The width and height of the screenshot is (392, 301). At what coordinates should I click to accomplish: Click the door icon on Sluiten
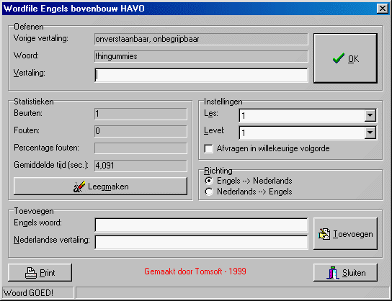(333, 273)
